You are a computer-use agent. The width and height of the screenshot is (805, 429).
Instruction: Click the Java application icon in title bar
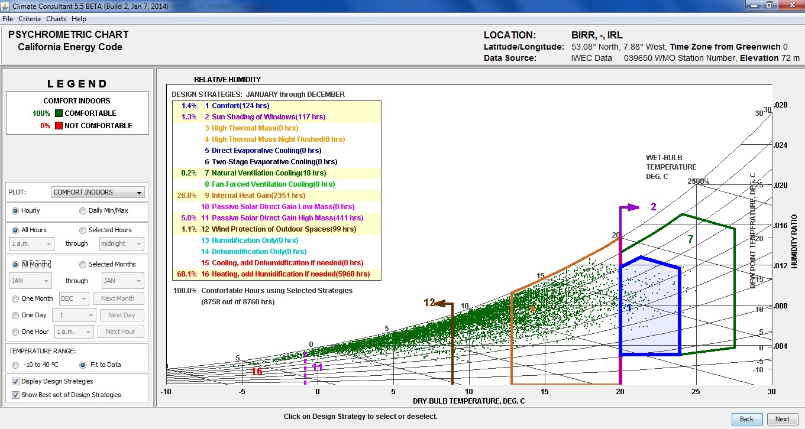[6, 6]
